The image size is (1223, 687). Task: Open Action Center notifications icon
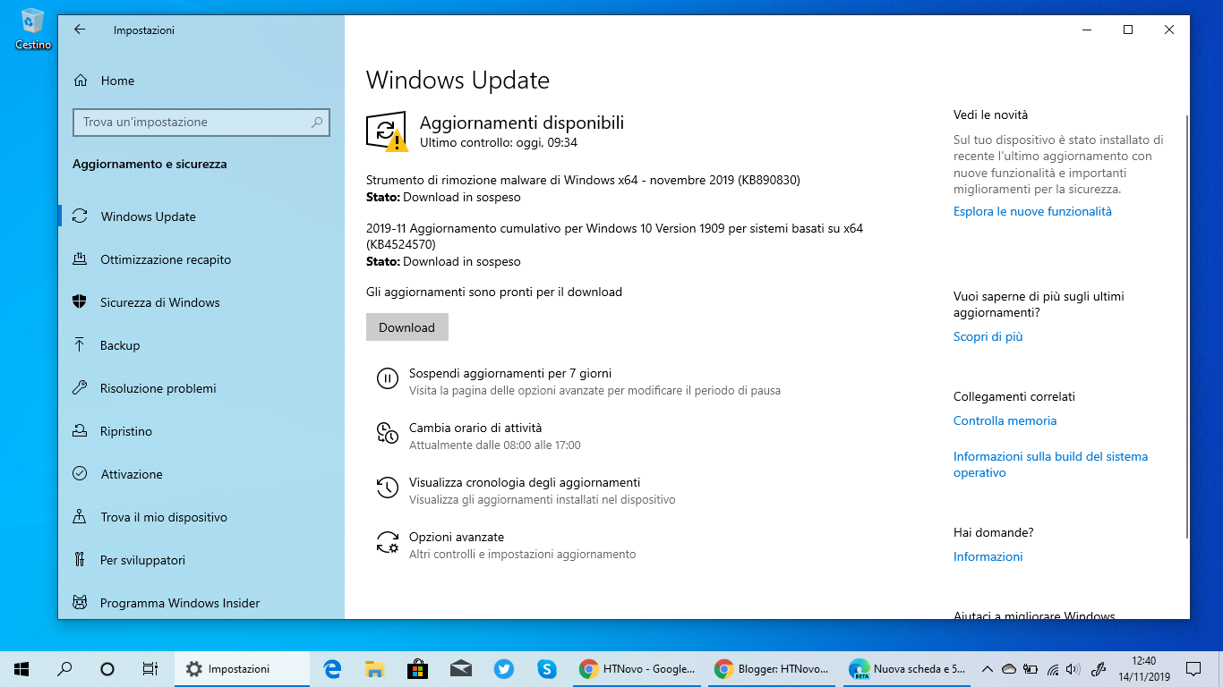point(1193,668)
